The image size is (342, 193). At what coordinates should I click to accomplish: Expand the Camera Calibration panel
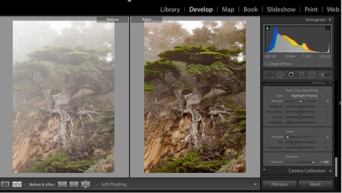(x=330, y=171)
